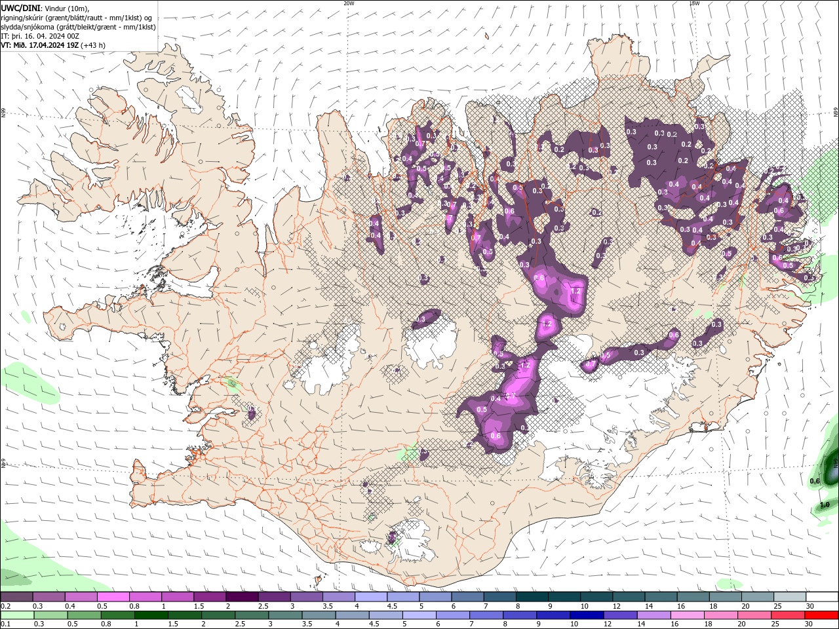The image size is (839, 629).
Task: Pick the top-row legend swatch labeled 1.5
Action: (x=210, y=597)
